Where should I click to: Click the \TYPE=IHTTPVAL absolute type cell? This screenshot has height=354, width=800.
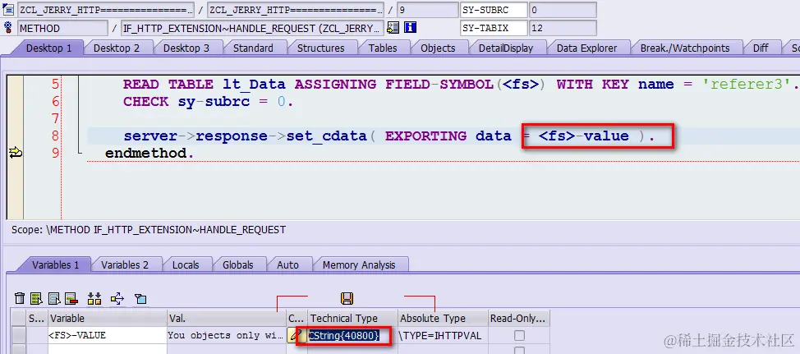click(443, 335)
